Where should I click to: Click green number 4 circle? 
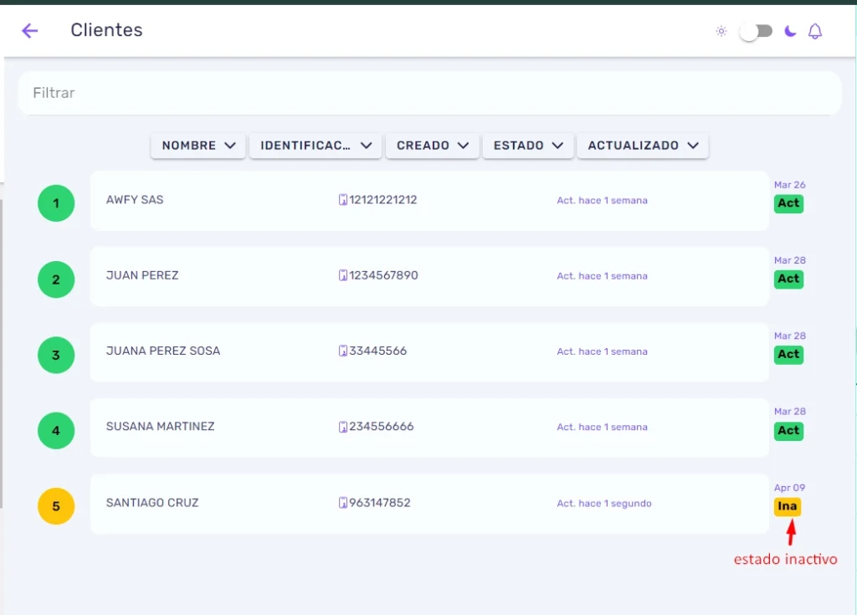pos(56,431)
